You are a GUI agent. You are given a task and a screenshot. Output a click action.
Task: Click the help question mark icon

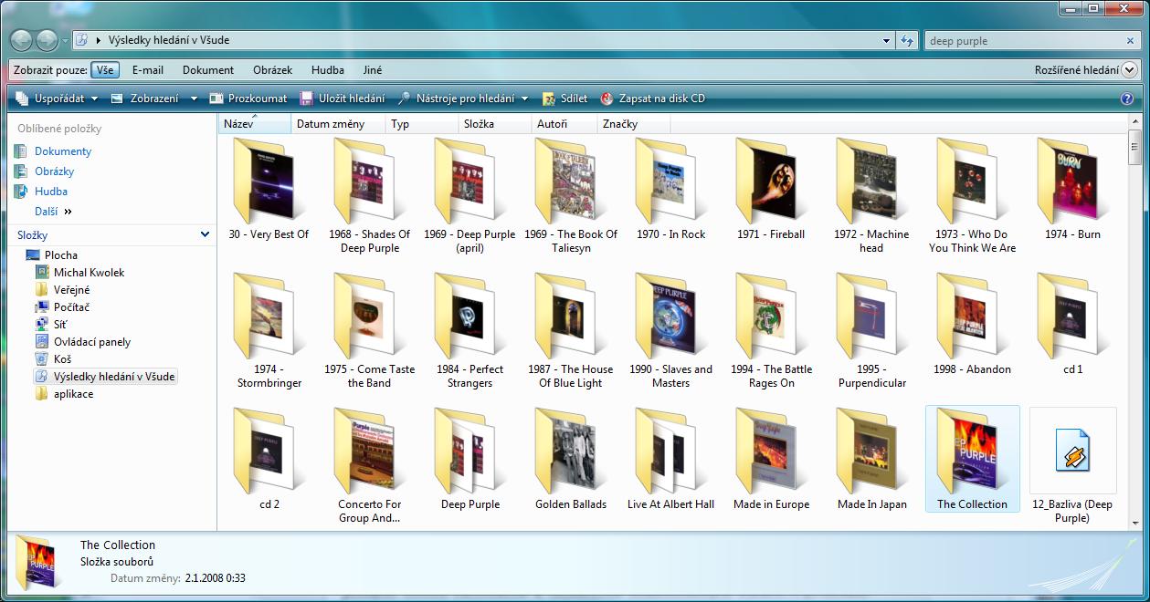[x=1126, y=99]
